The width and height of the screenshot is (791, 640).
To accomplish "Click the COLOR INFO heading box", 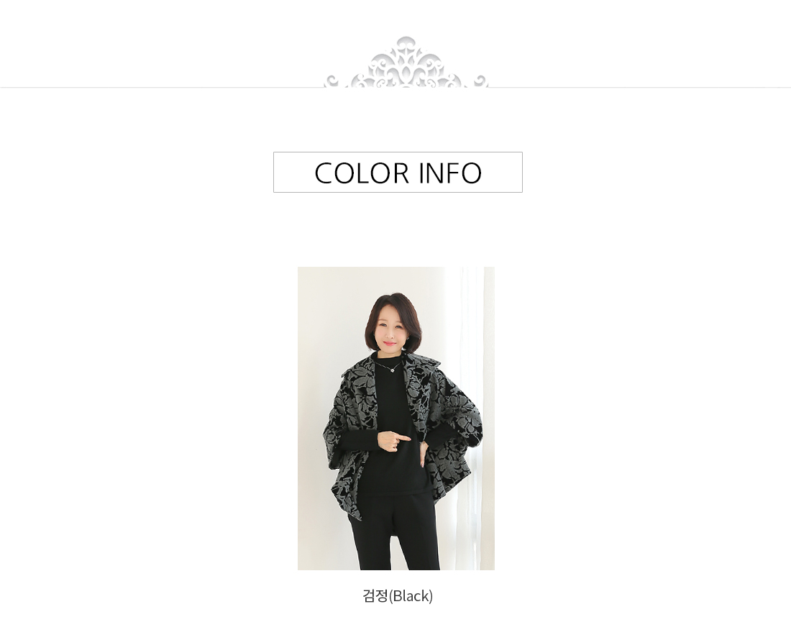I will 398,172.
